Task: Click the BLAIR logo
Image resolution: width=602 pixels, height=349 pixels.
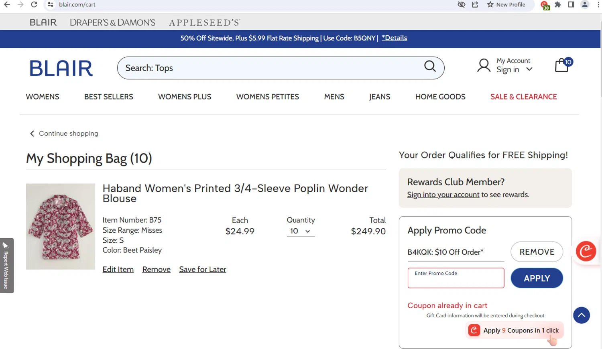Action: (61, 68)
